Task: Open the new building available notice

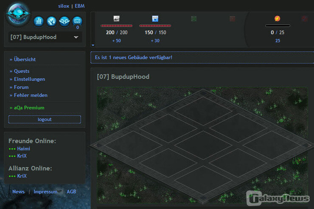Action: coord(134,57)
